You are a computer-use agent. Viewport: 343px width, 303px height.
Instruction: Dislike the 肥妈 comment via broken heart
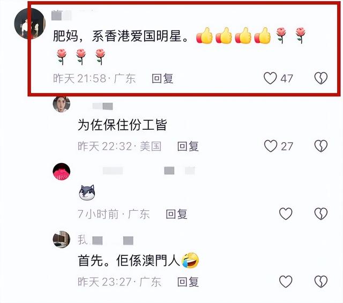(320, 78)
